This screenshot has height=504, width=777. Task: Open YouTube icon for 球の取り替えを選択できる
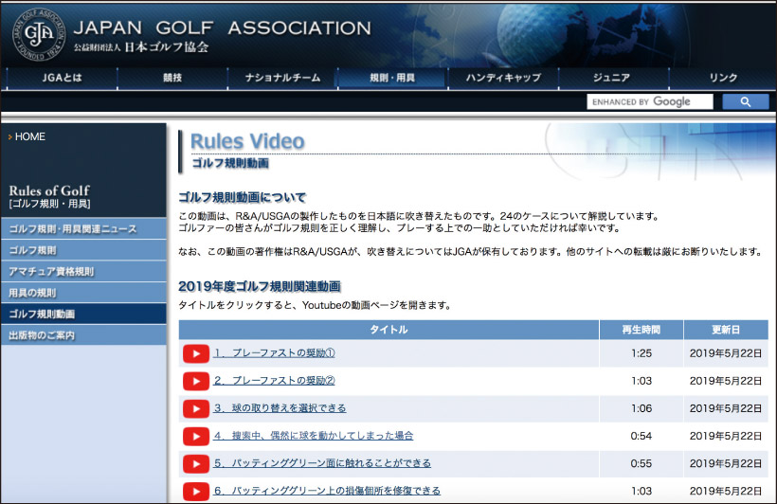tap(195, 408)
